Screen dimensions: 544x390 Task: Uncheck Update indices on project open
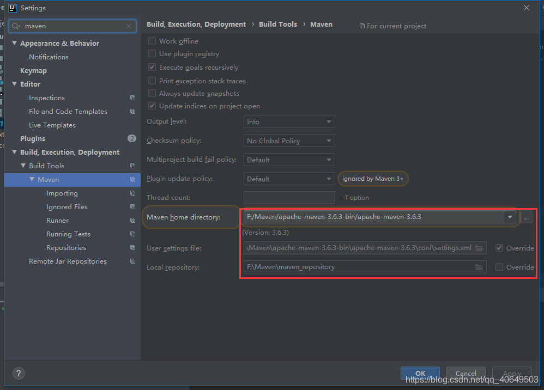(x=152, y=106)
